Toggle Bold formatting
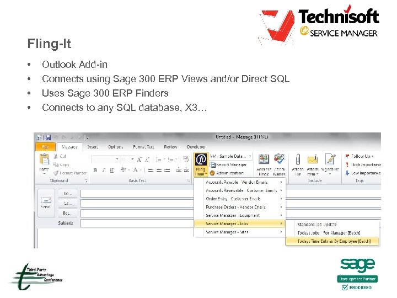Viewport: 397px width, 298px height. [x=95, y=170]
